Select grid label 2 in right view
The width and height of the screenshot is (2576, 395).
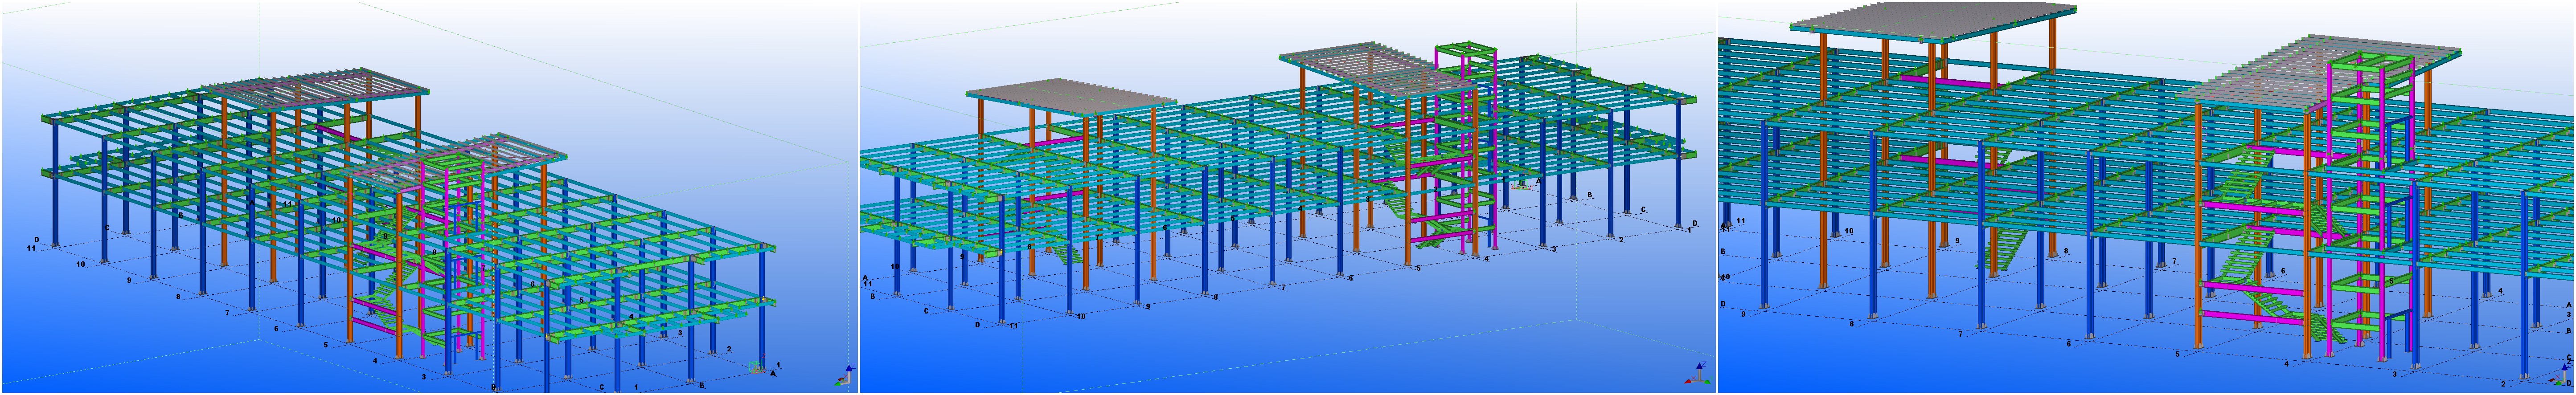tap(2504, 383)
